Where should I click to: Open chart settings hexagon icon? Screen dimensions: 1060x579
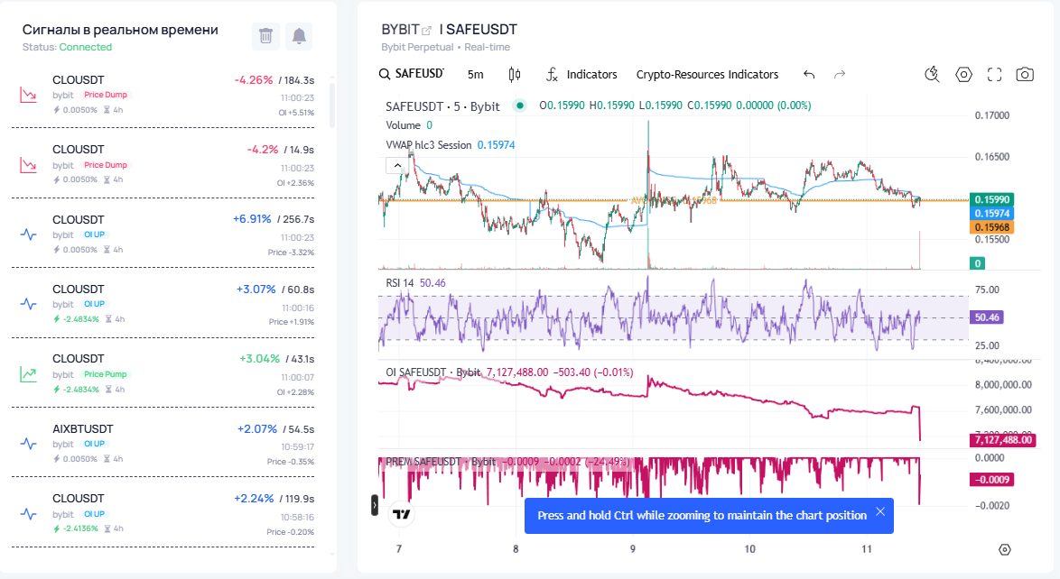tap(963, 74)
